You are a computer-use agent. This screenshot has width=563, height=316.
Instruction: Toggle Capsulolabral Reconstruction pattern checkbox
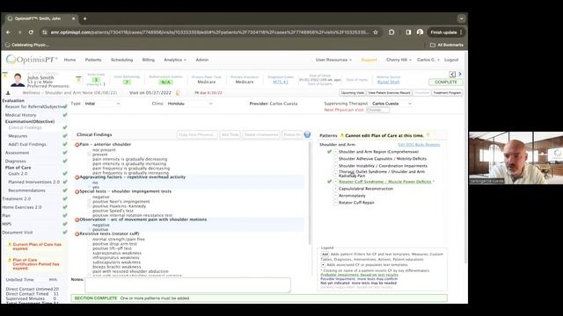pos(336,189)
